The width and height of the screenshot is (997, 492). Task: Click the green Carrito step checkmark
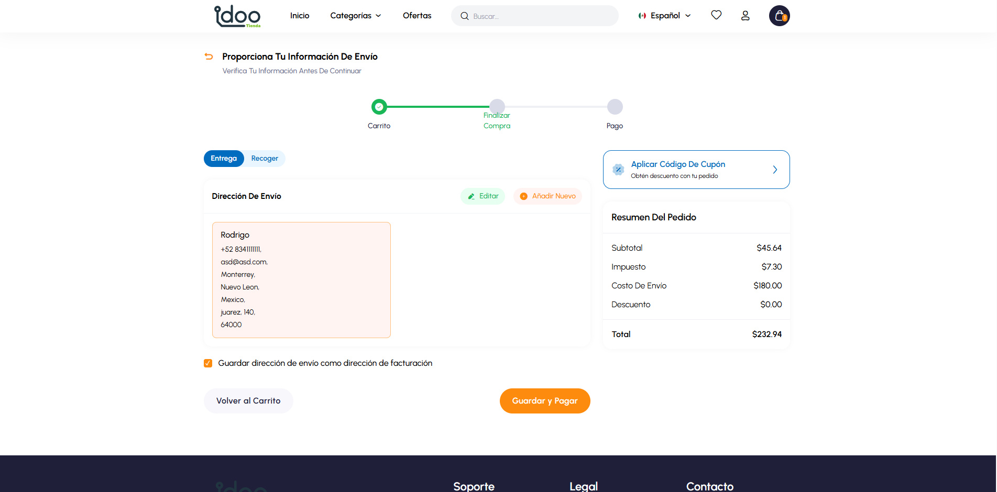pos(379,107)
